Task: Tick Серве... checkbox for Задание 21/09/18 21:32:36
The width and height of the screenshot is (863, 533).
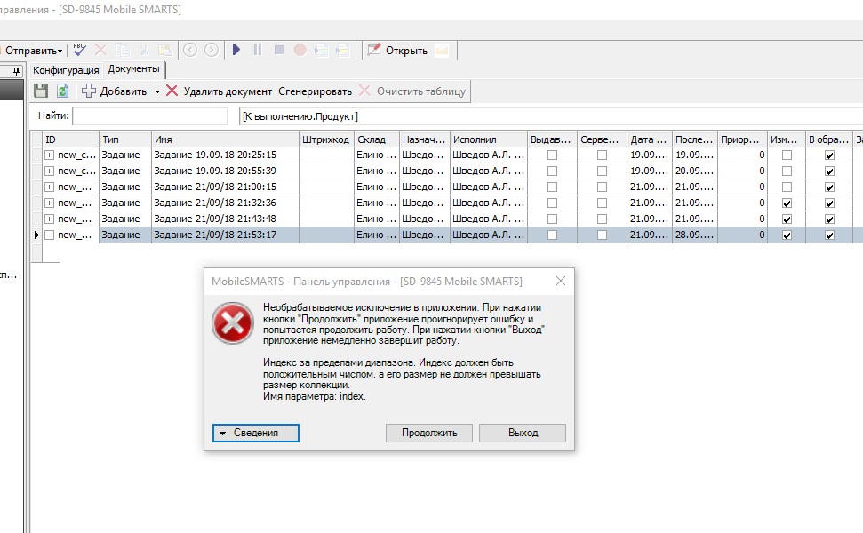Action: pyautogui.click(x=602, y=203)
